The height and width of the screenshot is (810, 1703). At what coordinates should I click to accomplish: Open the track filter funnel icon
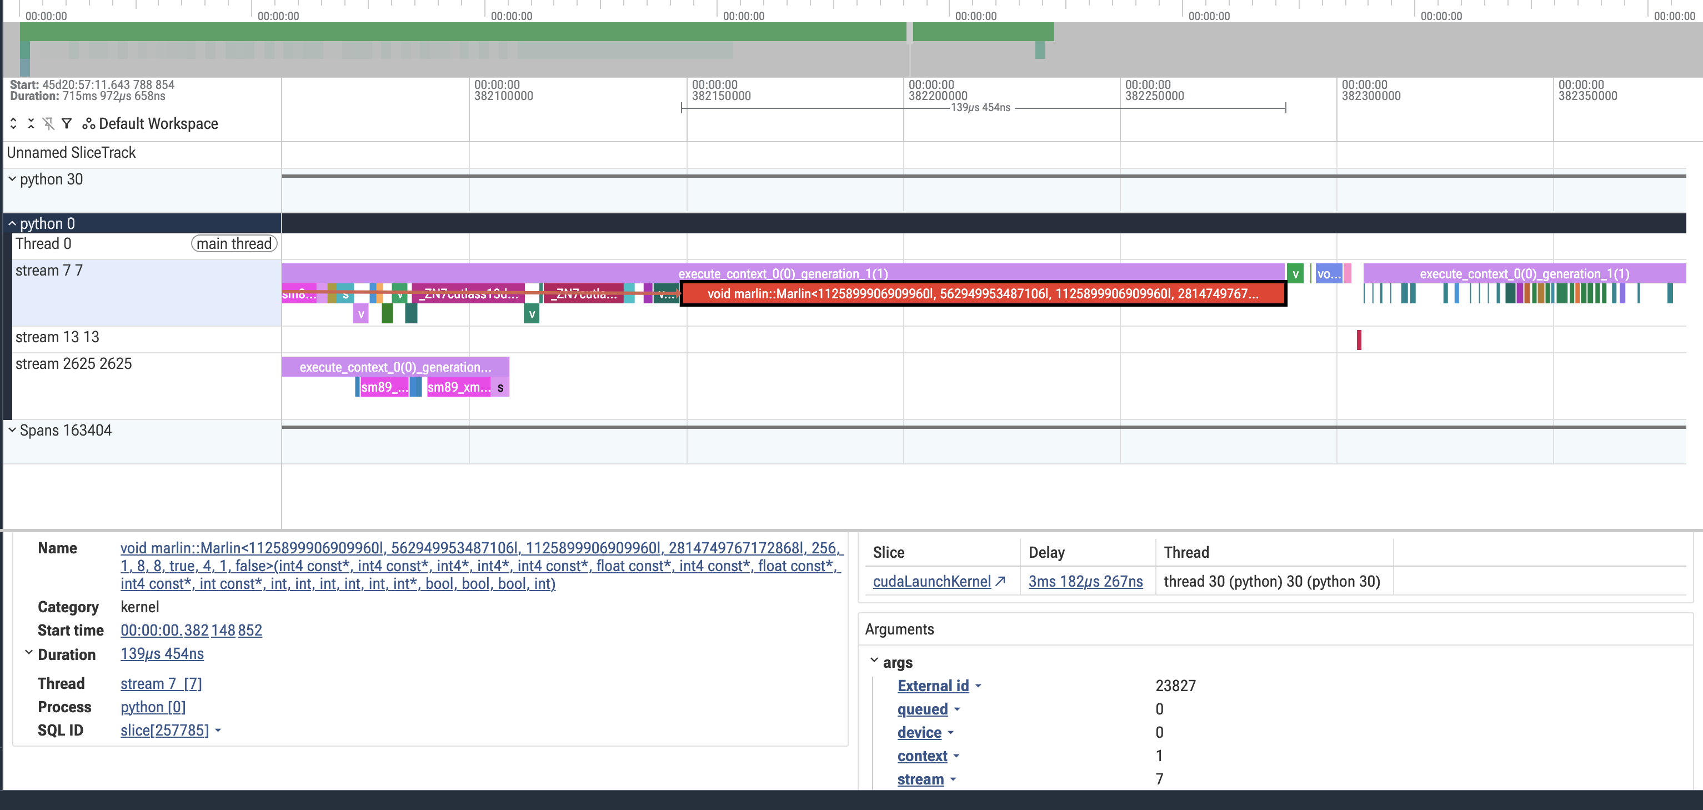click(x=66, y=124)
